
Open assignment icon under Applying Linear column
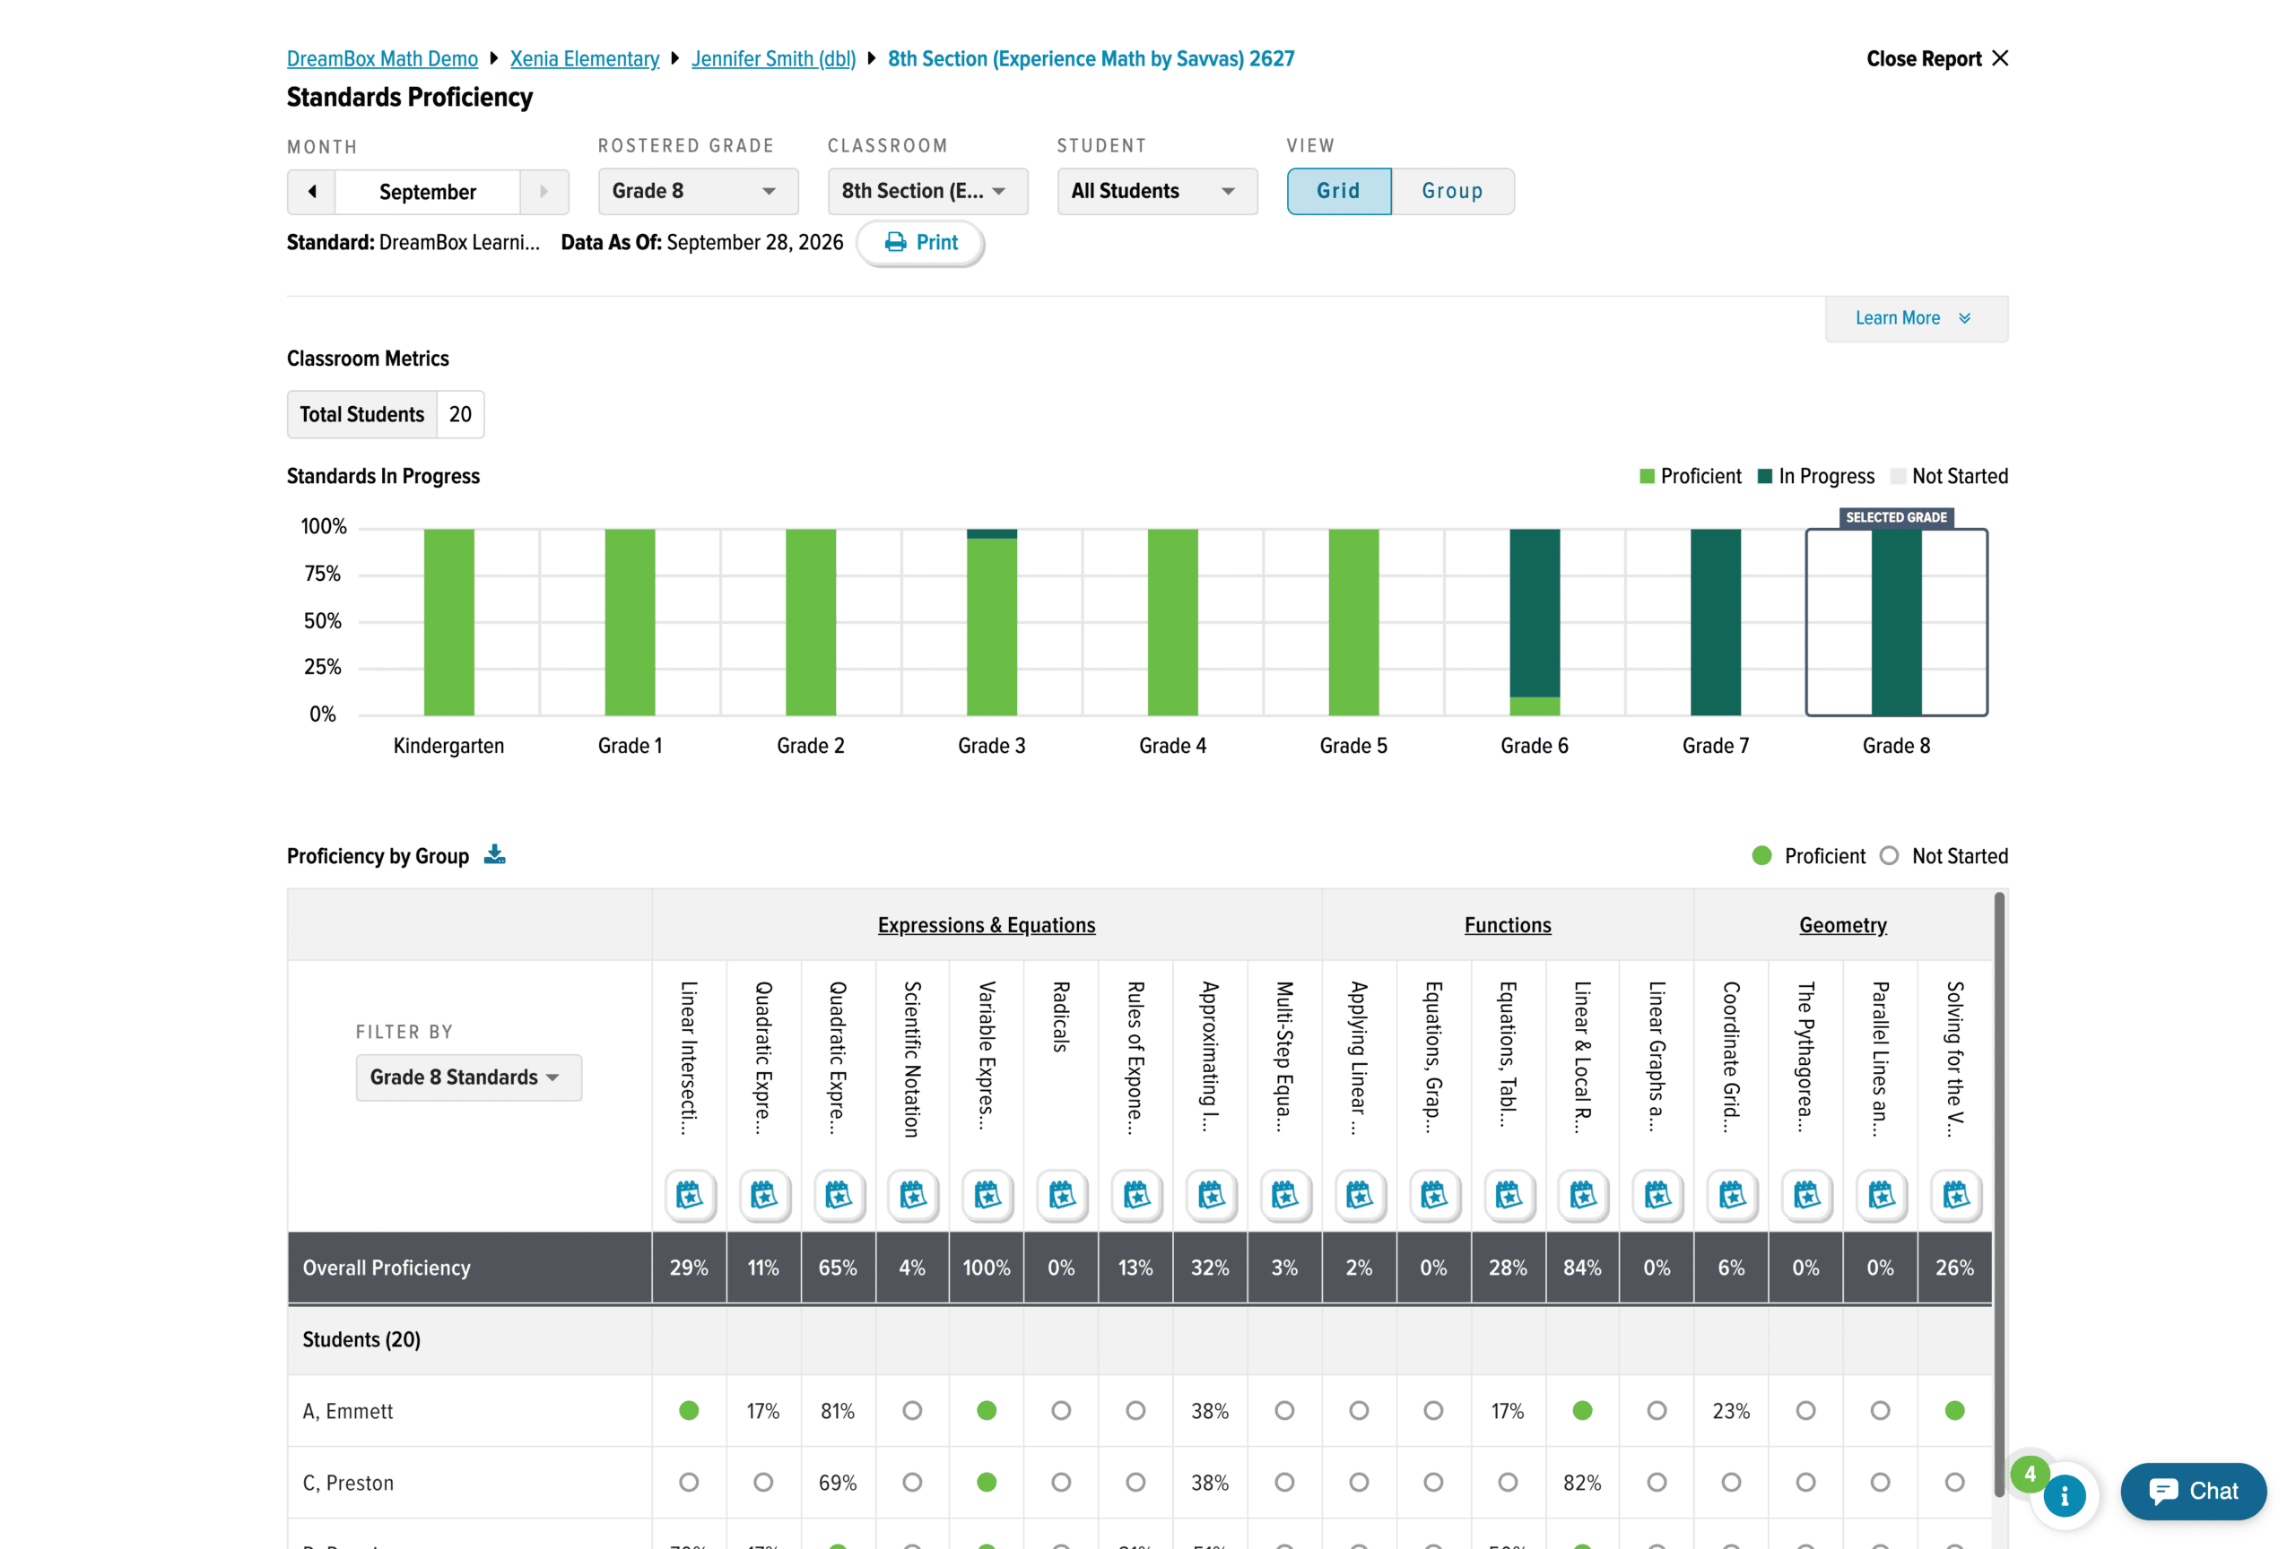[x=1360, y=1196]
